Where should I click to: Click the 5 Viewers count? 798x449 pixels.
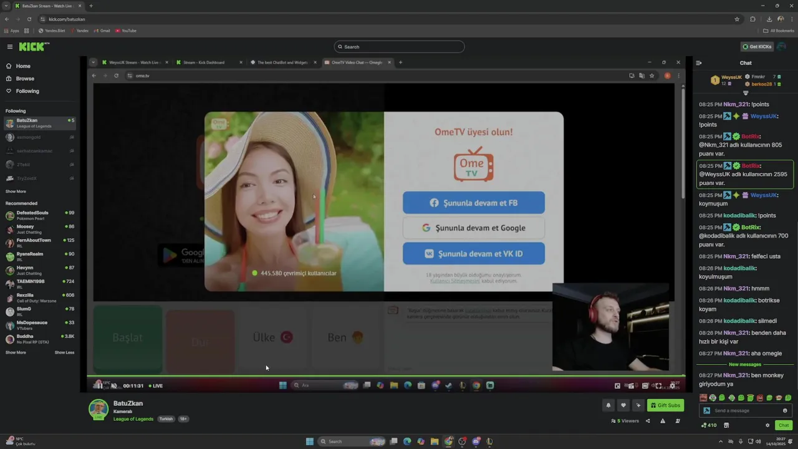pos(625,421)
